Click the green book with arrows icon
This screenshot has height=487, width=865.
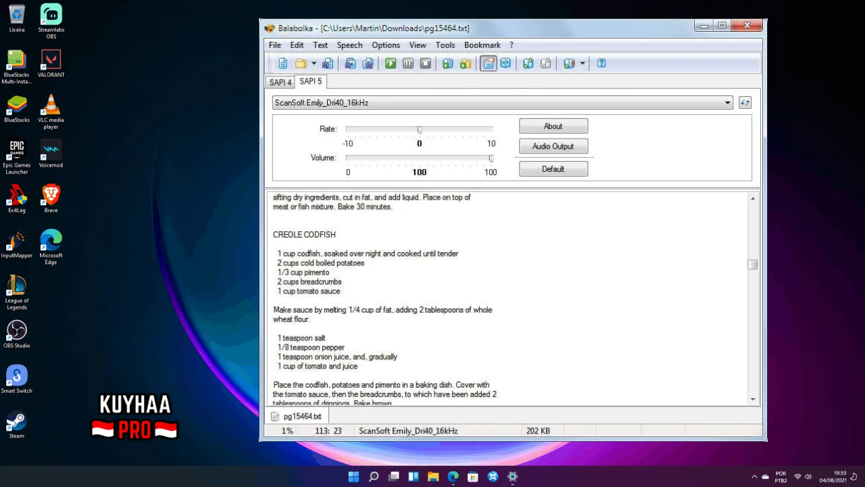[x=528, y=64]
